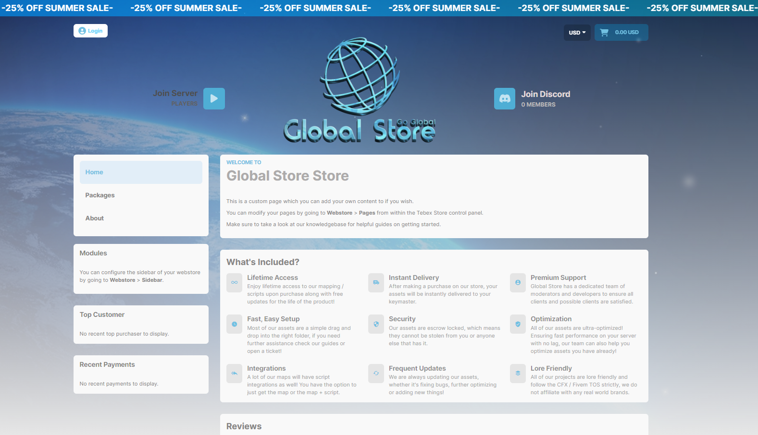Click the Global Store Store title

pos(287,176)
